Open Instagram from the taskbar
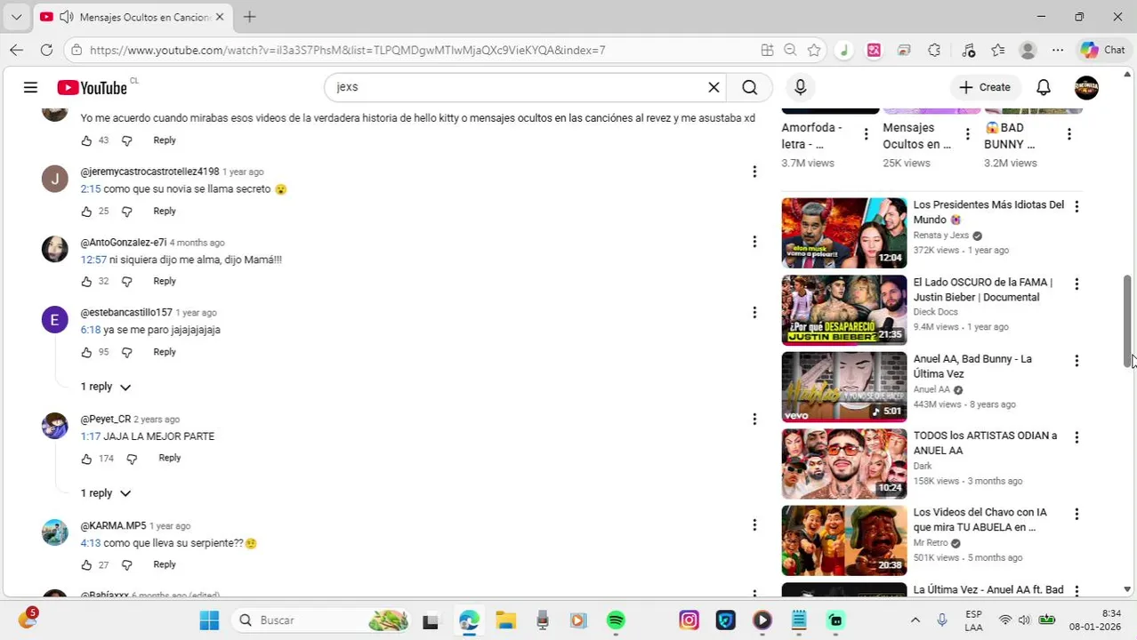 [x=689, y=620]
